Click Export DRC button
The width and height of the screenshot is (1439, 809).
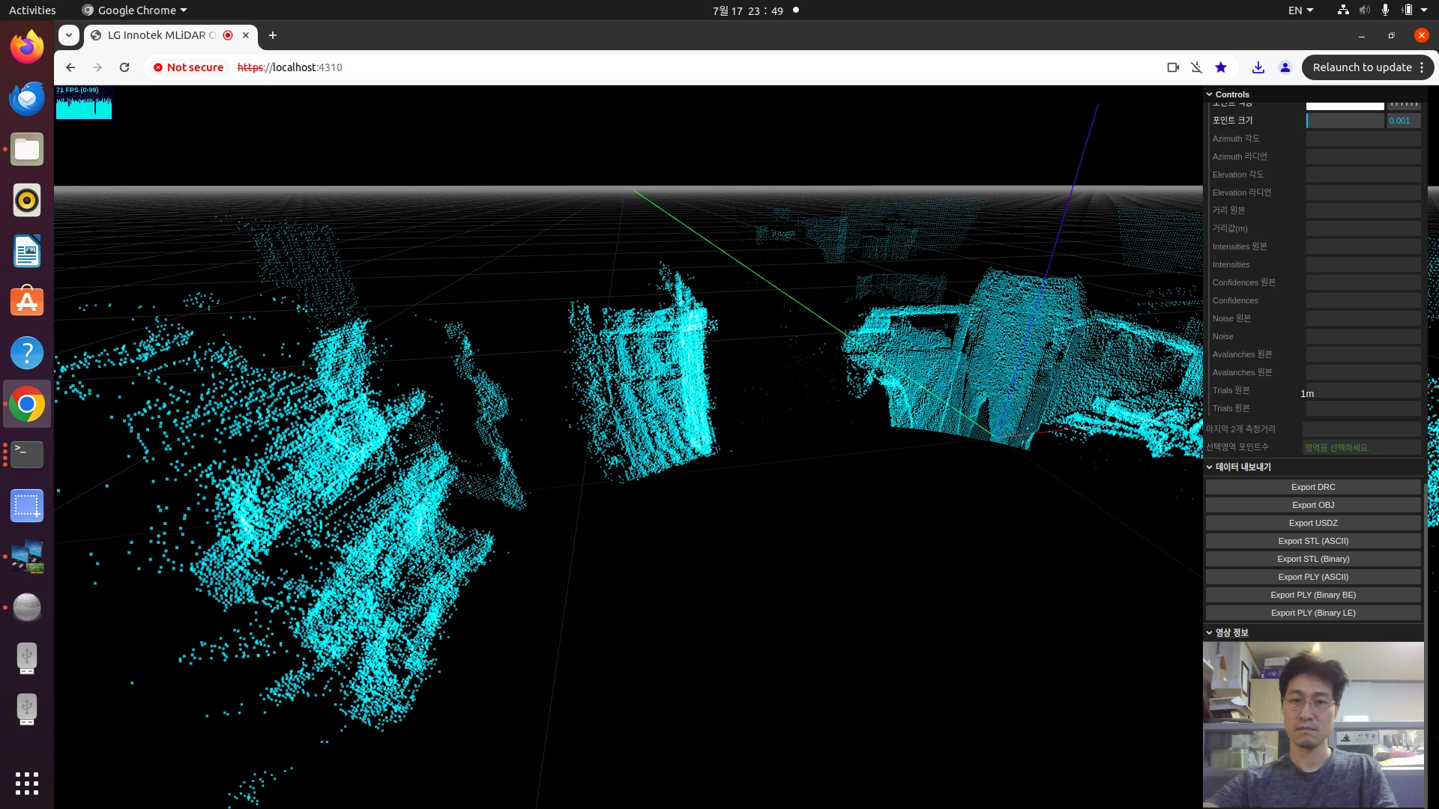[x=1313, y=487]
